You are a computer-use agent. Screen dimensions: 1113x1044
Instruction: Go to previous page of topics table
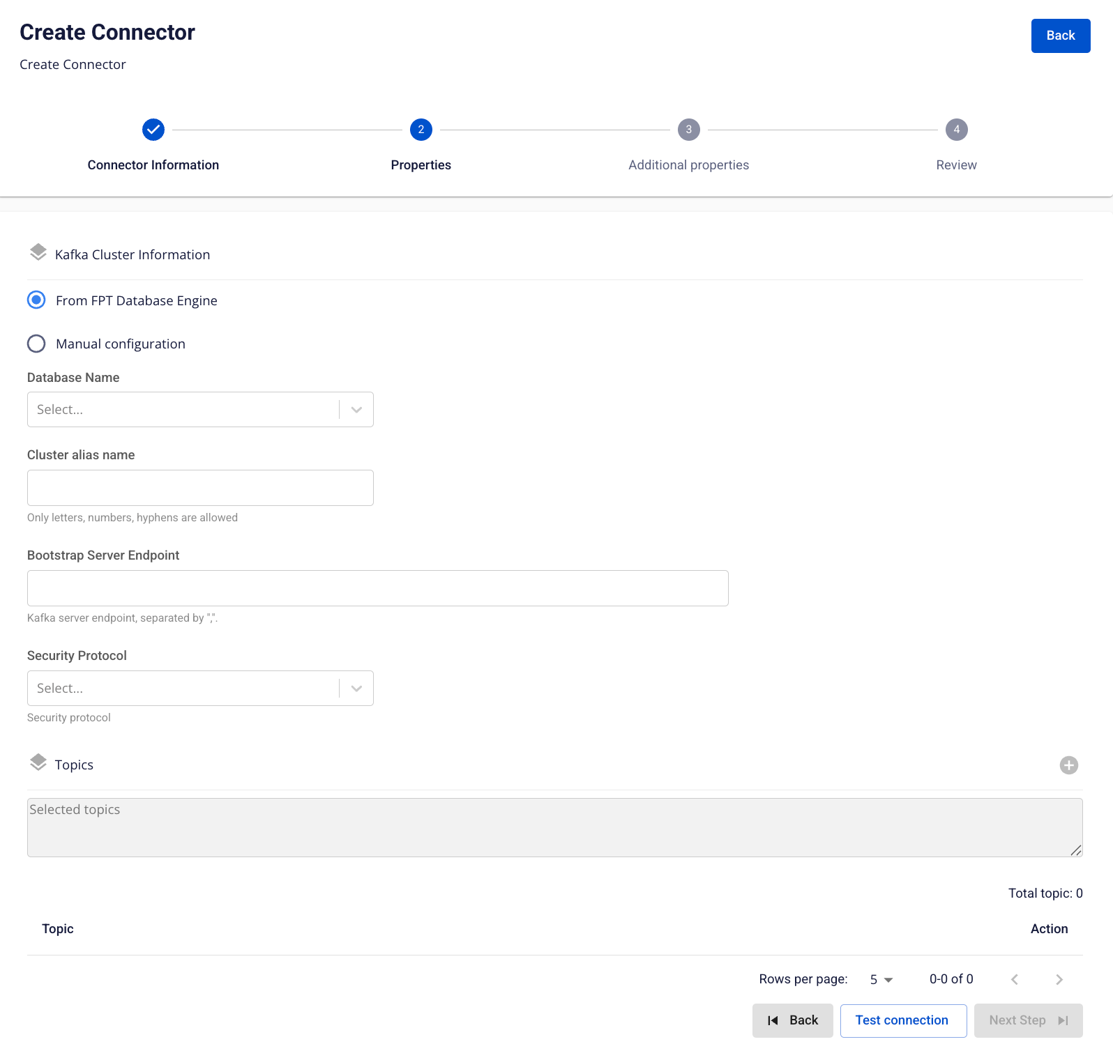[1015, 979]
